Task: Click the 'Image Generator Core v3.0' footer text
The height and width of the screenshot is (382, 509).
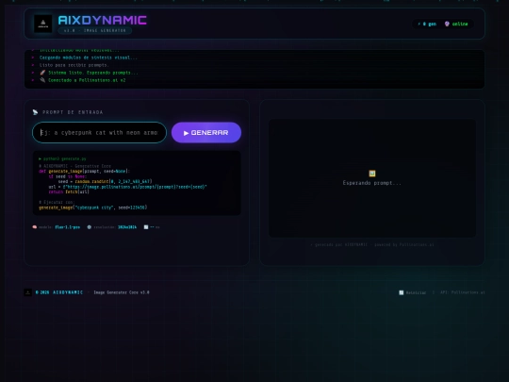Action: click(x=122, y=292)
